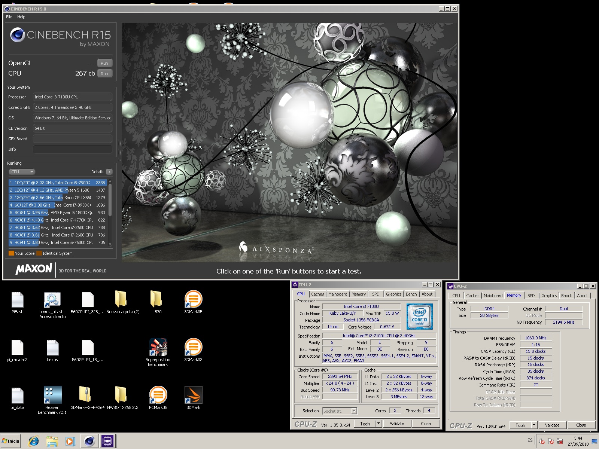Image resolution: width=599 pixels, height=449 pixels.
Task: Switch to CPU-Z via taskbar icon
Action: 107,441
